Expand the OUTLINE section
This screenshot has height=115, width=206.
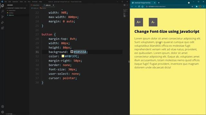pos(9,114)
